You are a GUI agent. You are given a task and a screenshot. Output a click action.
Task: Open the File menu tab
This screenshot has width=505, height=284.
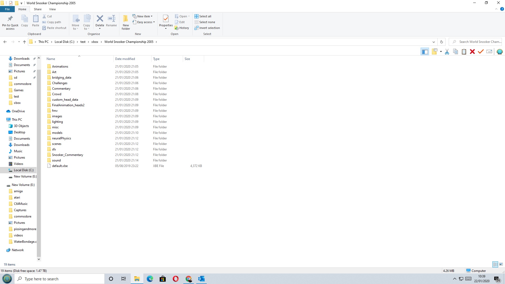tap(7, 9)
